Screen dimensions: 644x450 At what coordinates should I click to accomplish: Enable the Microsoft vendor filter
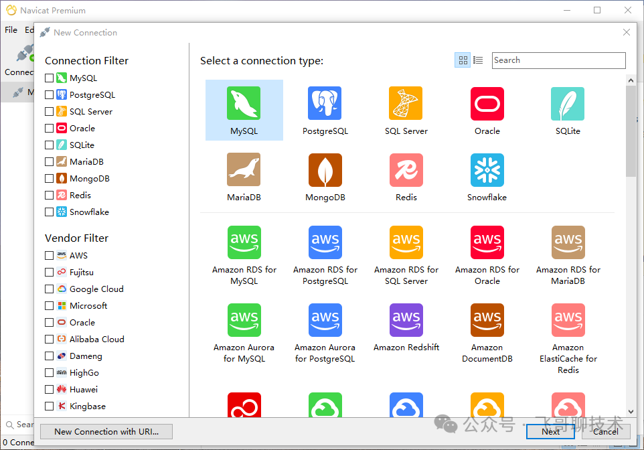(50, 306)
